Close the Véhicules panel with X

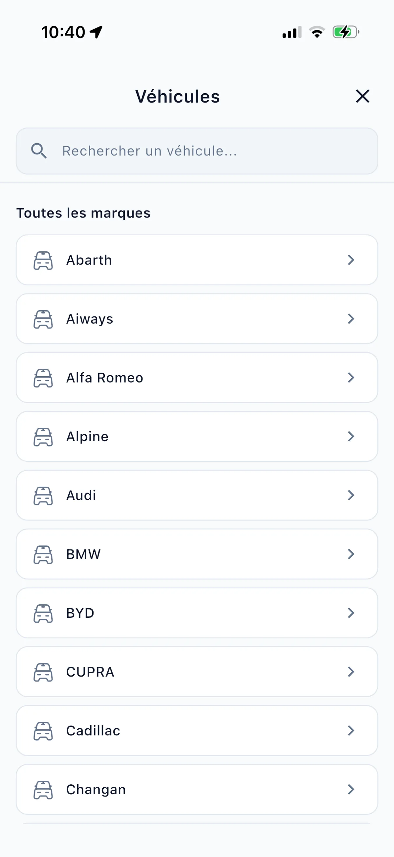[x=362, y=96]
